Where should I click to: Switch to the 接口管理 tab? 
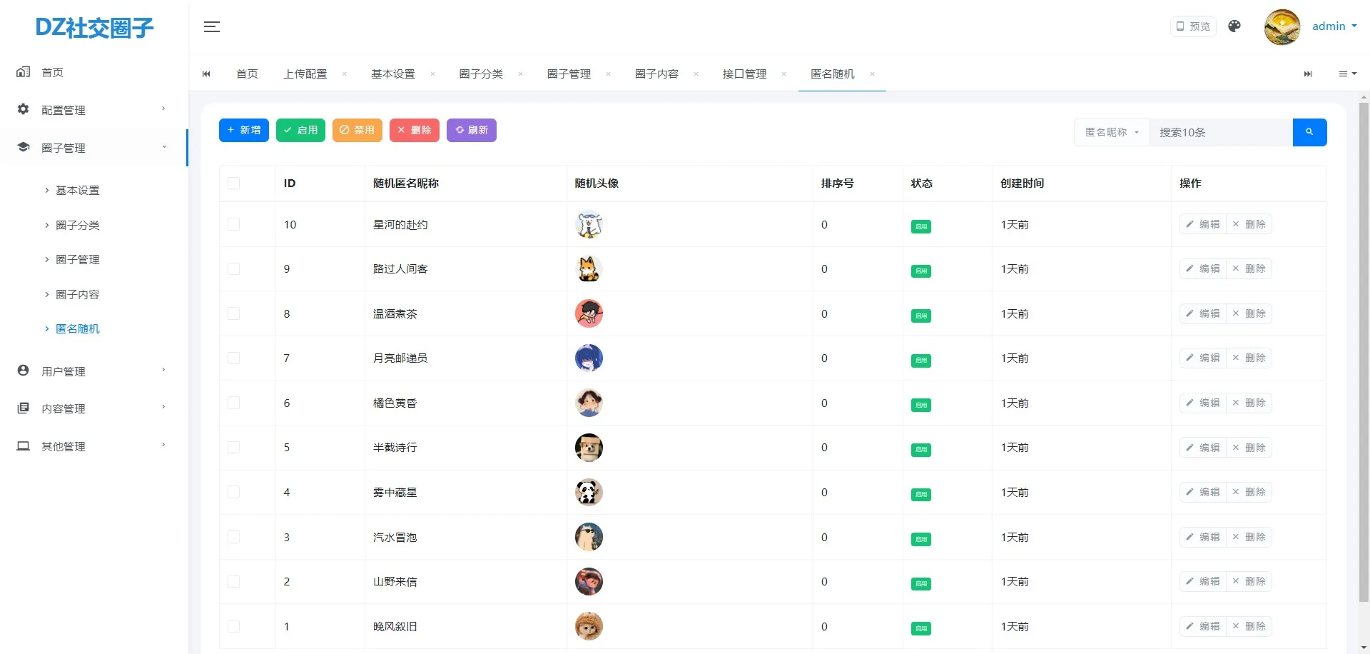coord(743,74)
